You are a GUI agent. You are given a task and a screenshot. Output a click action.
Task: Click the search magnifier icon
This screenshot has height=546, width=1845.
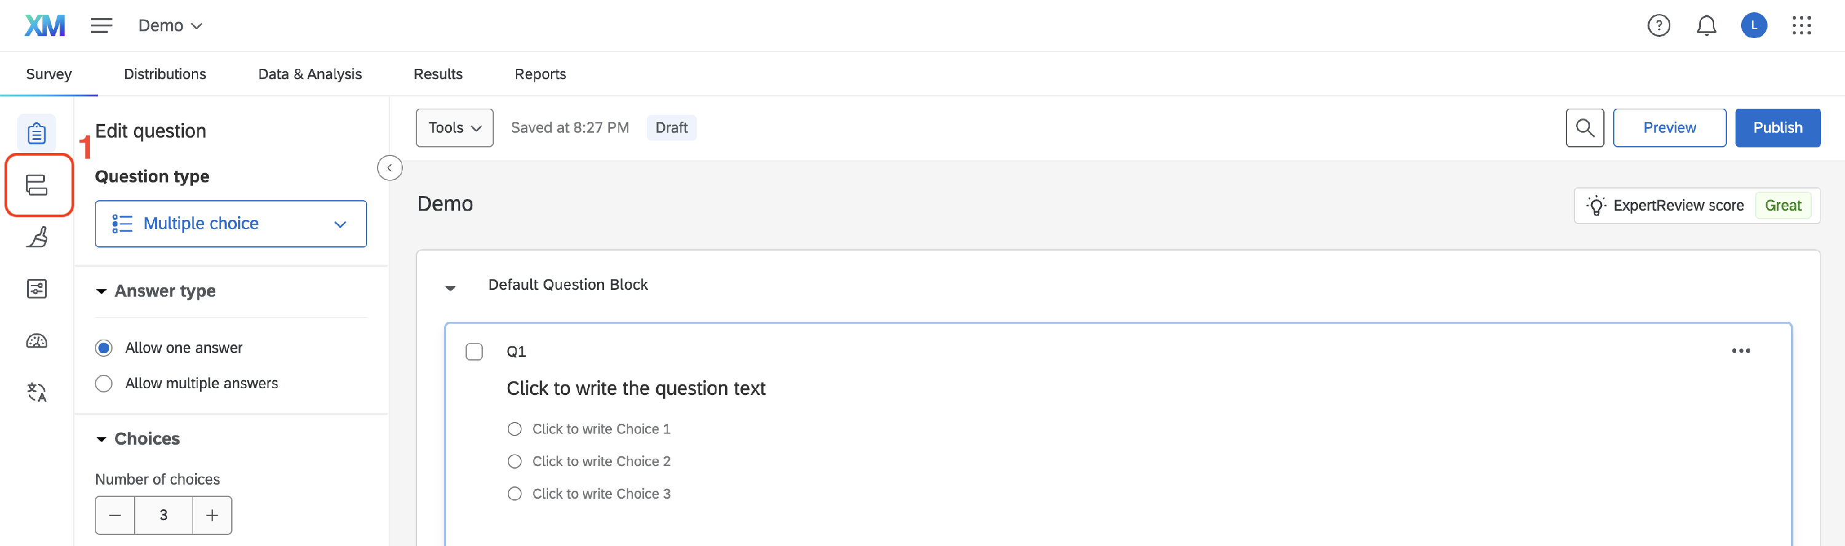click(1584, 128)
